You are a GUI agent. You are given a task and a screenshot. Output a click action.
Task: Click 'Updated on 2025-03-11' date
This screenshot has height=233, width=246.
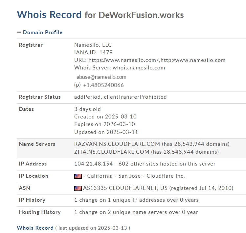coord(106,132)
